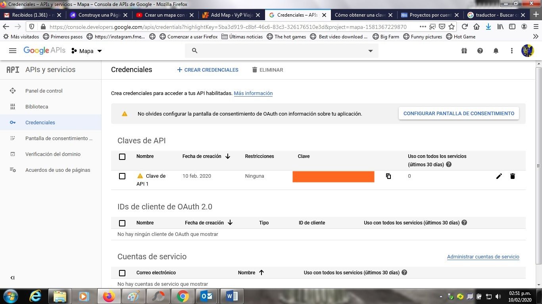This screenshot has width=542, height=304.
Task: Sort OAuth clients by Fecha de creación arrow
Action: pyautogui.click(x=230, y=222)
